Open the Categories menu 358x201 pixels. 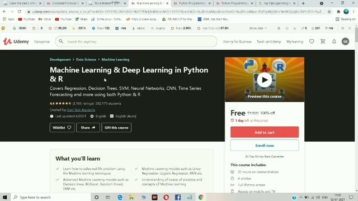click(42, 42)
